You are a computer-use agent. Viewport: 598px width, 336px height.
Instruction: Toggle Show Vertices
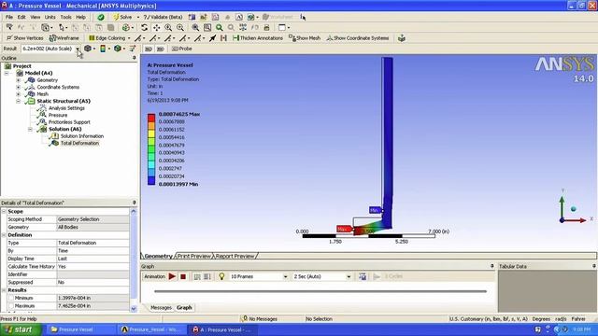pyautogui.click(x=25, y=38)
